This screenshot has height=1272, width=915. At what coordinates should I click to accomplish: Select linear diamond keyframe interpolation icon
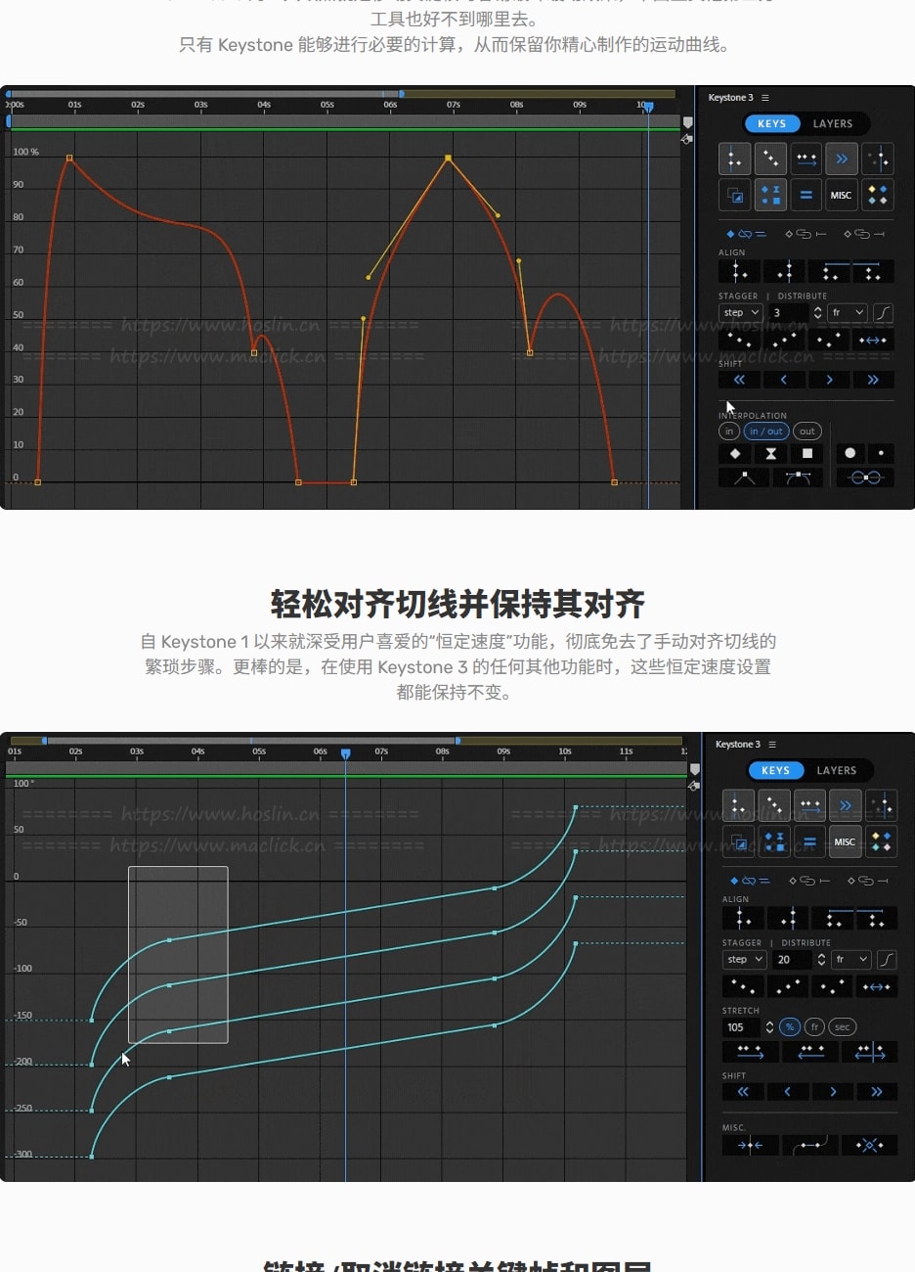[x=735, y=453]
